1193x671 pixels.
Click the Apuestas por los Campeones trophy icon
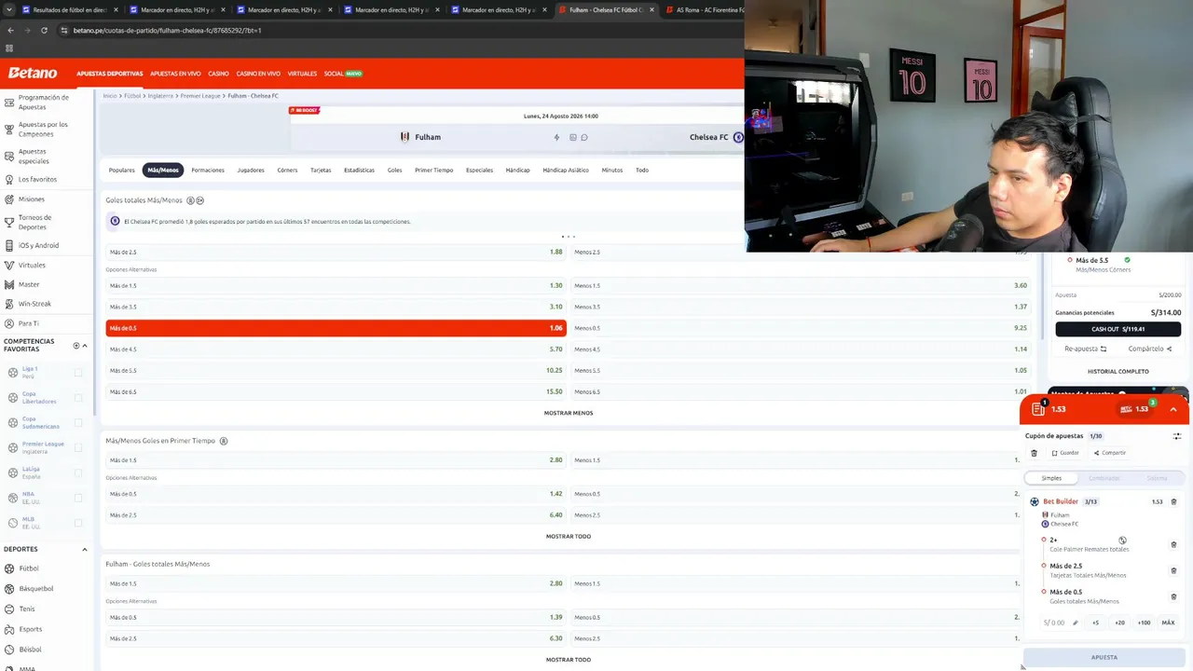click(8, 130)
